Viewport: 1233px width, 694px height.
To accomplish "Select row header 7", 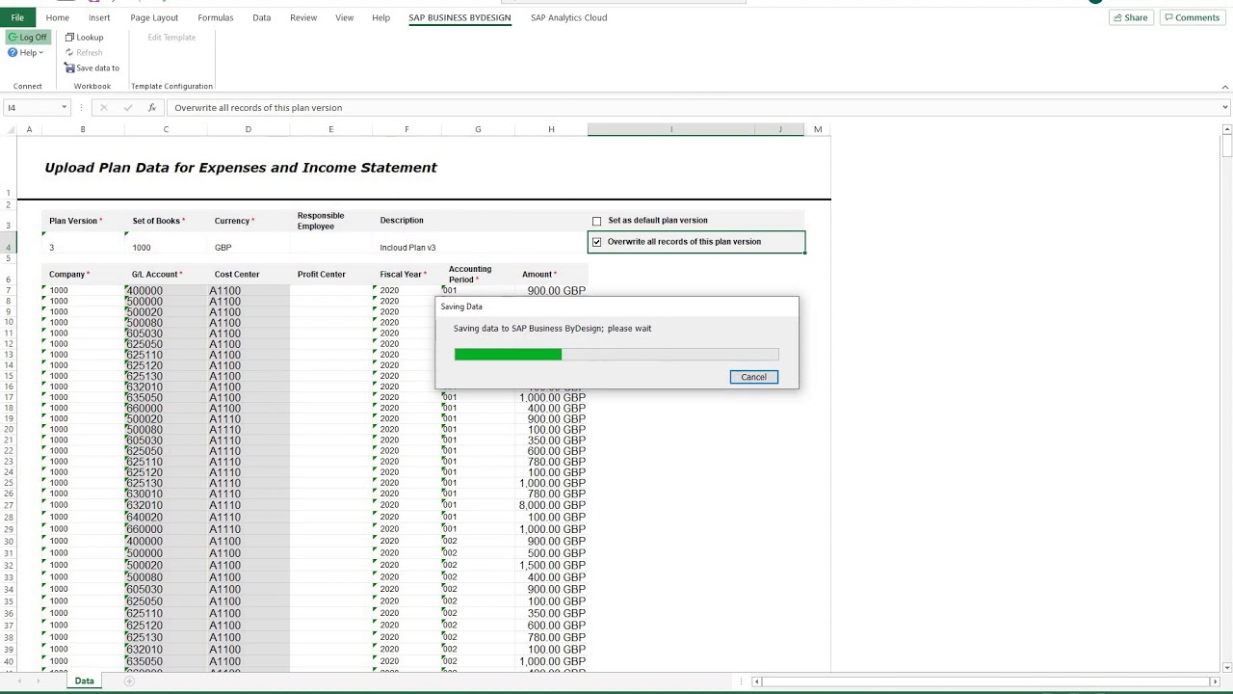I will (8, 290).
